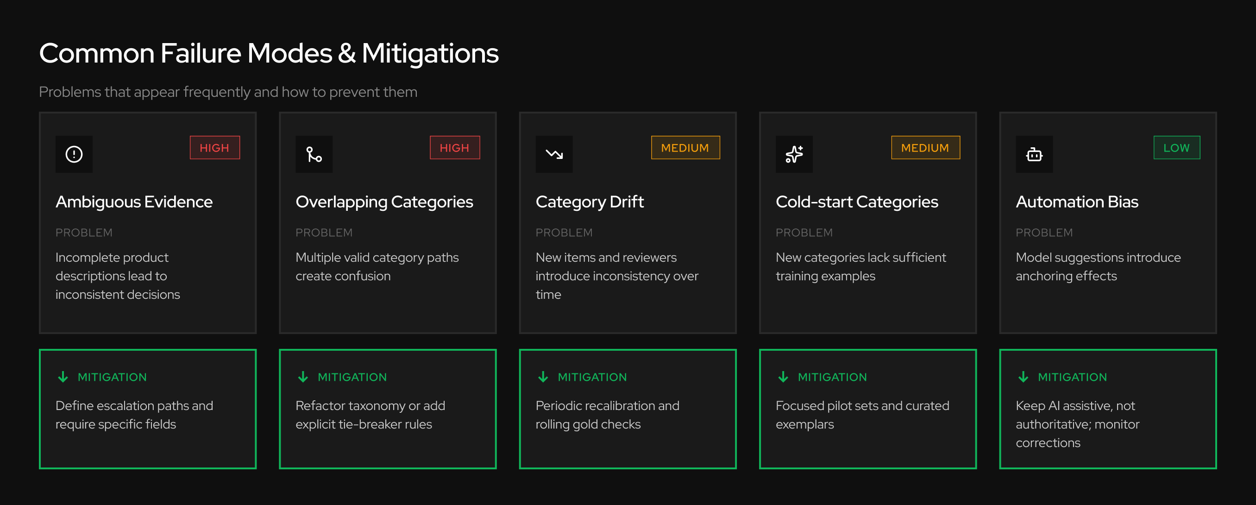This screenshot has width=1256, height=505.
Task: Click the down arrow beside the Category Drift MITIGATION label
Action: click(543, 377)
